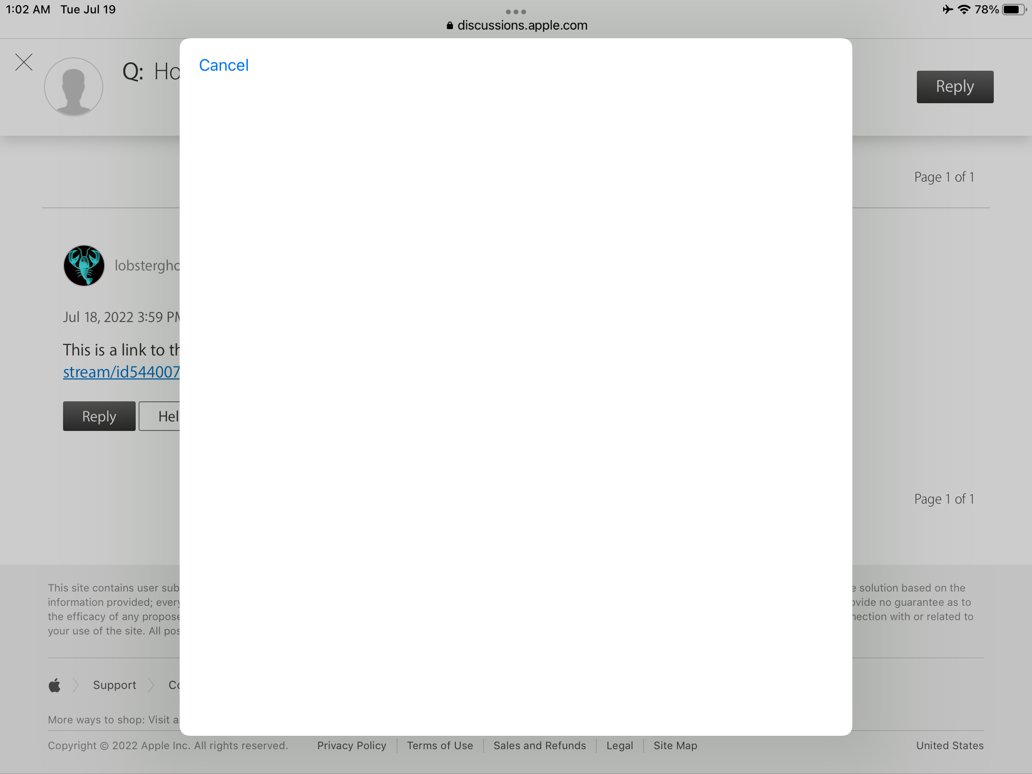Tap the Apple logo in footer
Image resolution: width=1032 pixels, height=774 pixels.
coord(54,685)
